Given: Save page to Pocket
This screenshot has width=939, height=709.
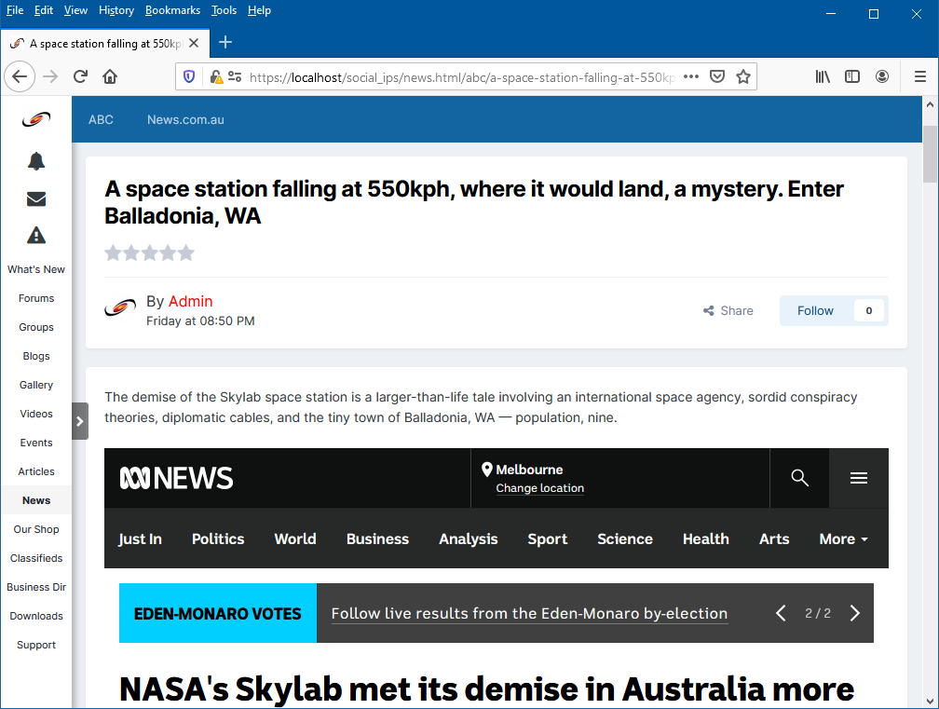Looking at the screenshot, I should click(x=717, y=76).
